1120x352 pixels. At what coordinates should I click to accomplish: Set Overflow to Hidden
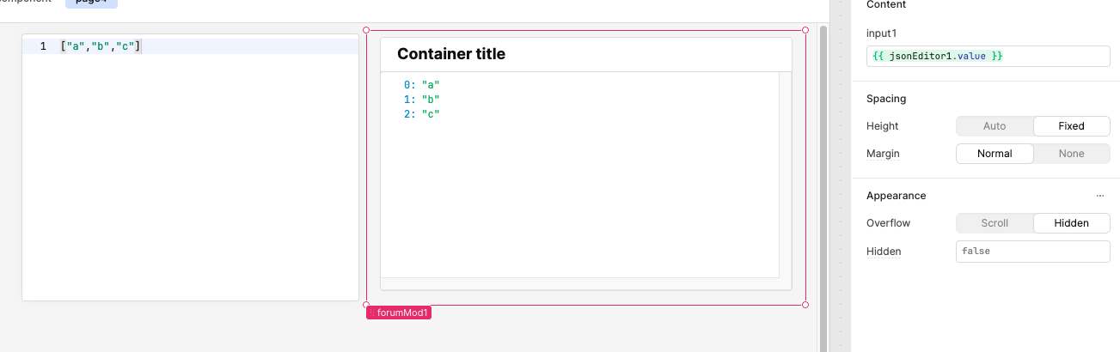click(x=1071, y=223)
